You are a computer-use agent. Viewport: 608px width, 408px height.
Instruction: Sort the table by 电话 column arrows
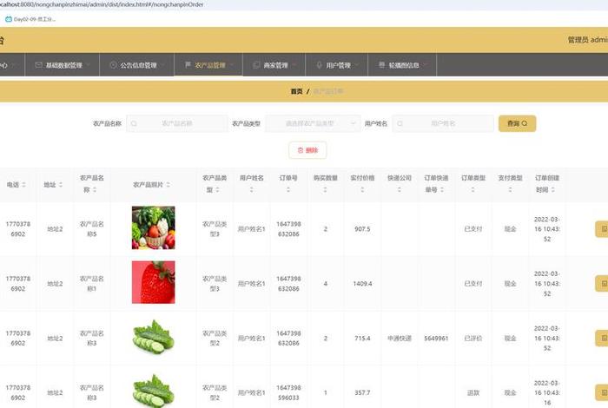point(23,184)
